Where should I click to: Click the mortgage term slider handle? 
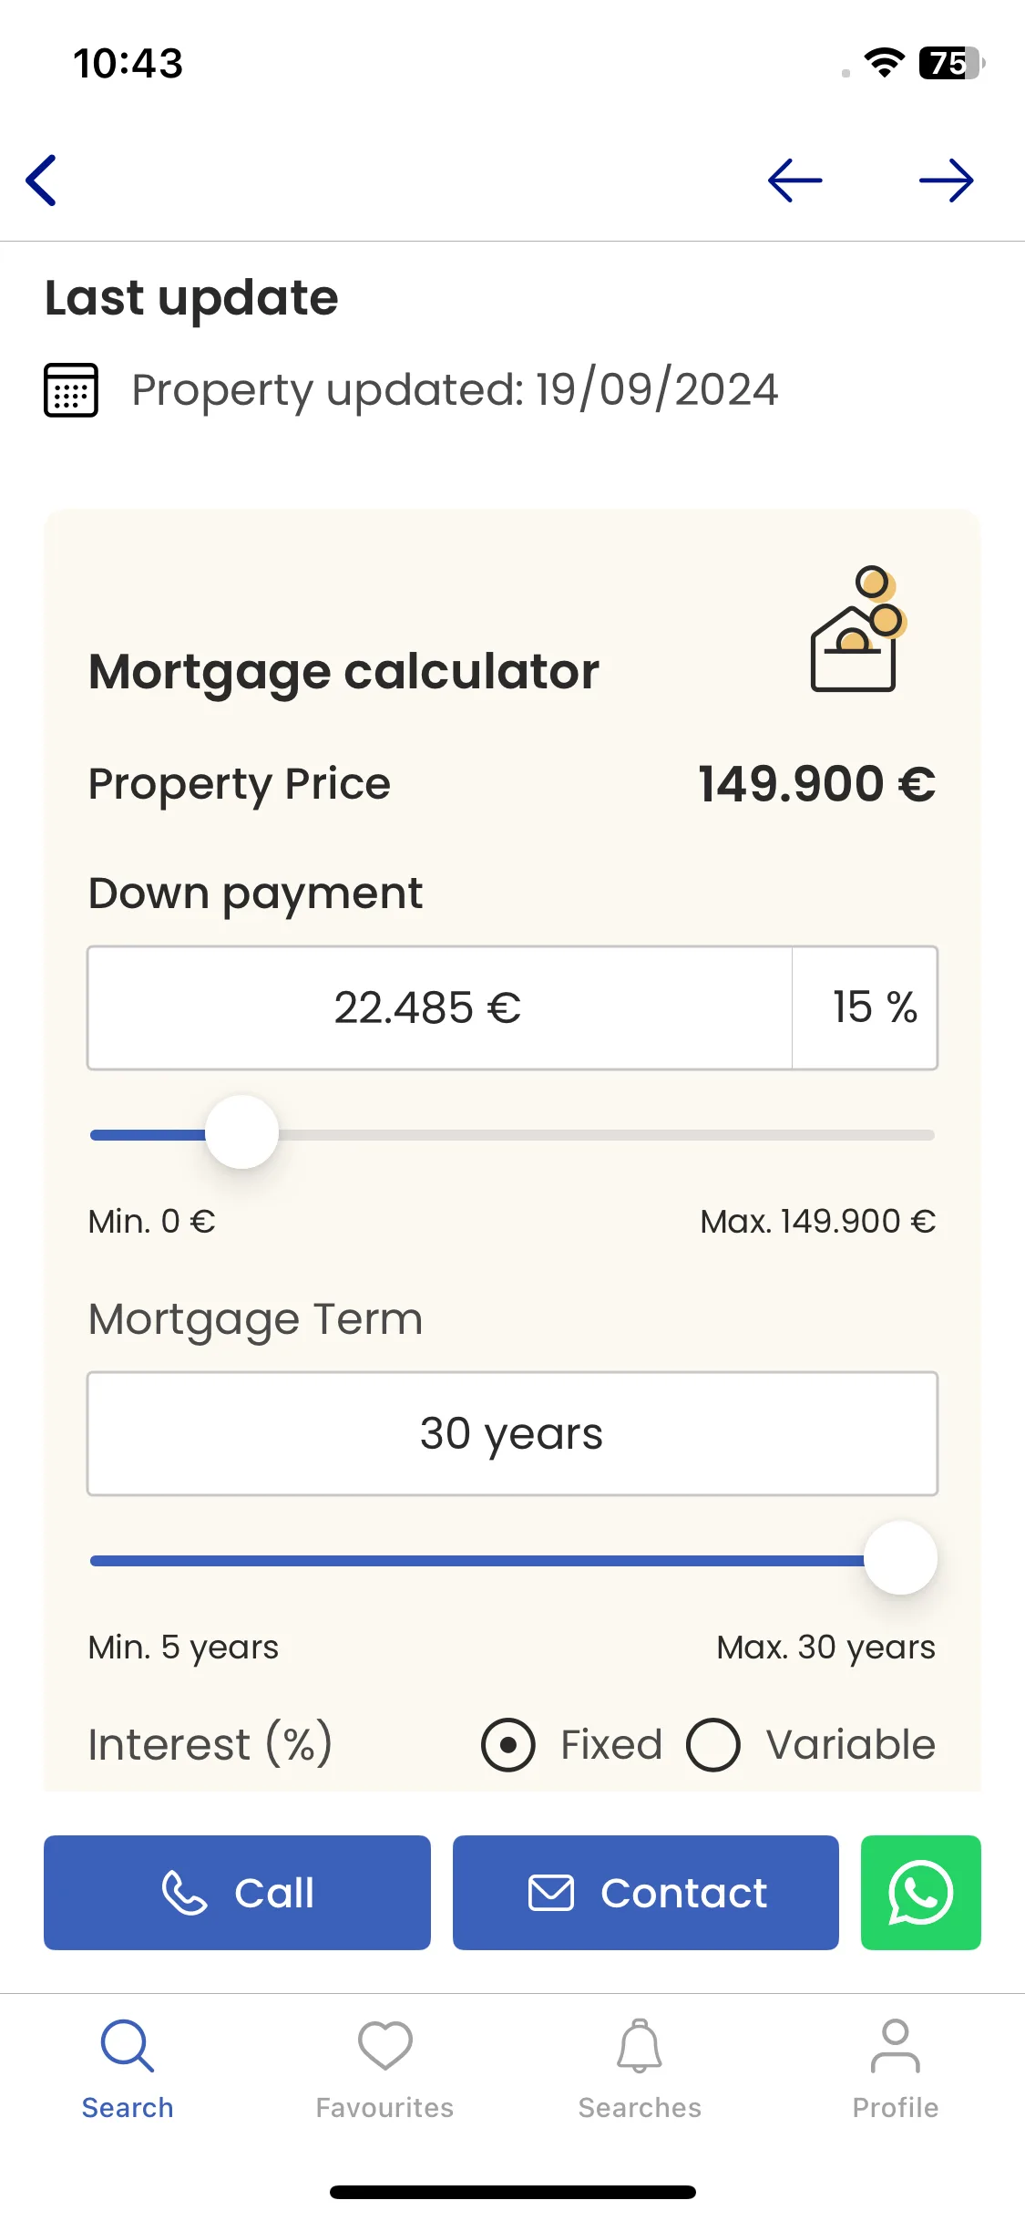tap(900, 1558)
